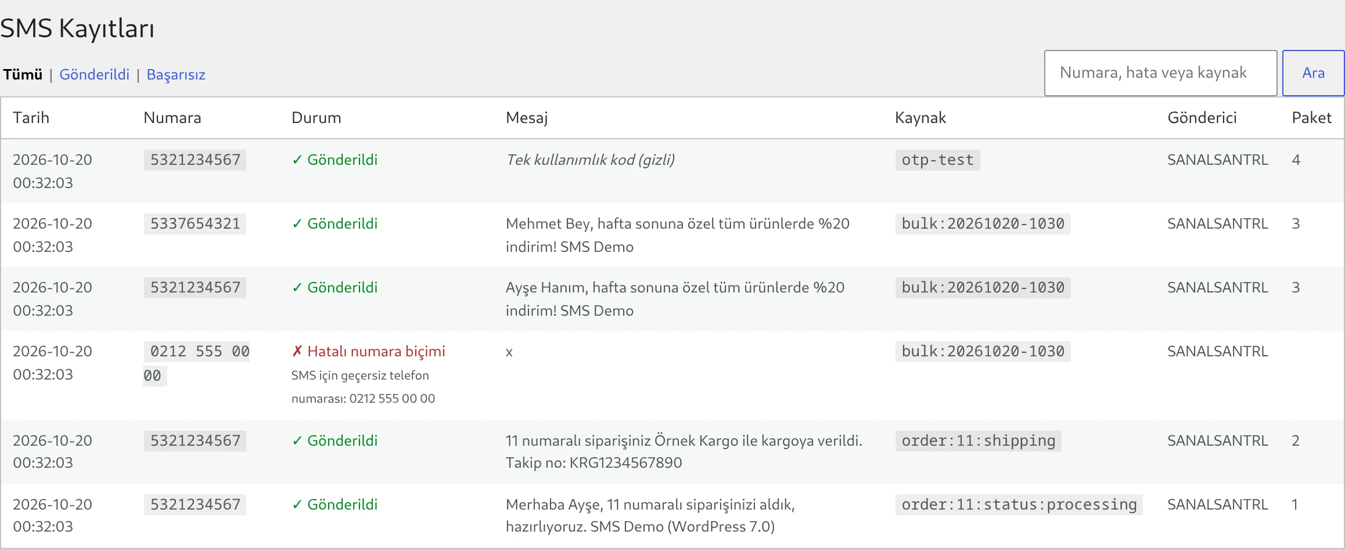Click the 'Tek kullanımlık kod (gizli)' message
1345x549 pixels.
coord(590,160)
